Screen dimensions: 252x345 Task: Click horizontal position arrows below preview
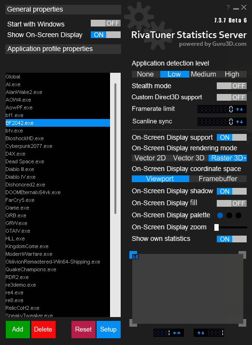177,333
